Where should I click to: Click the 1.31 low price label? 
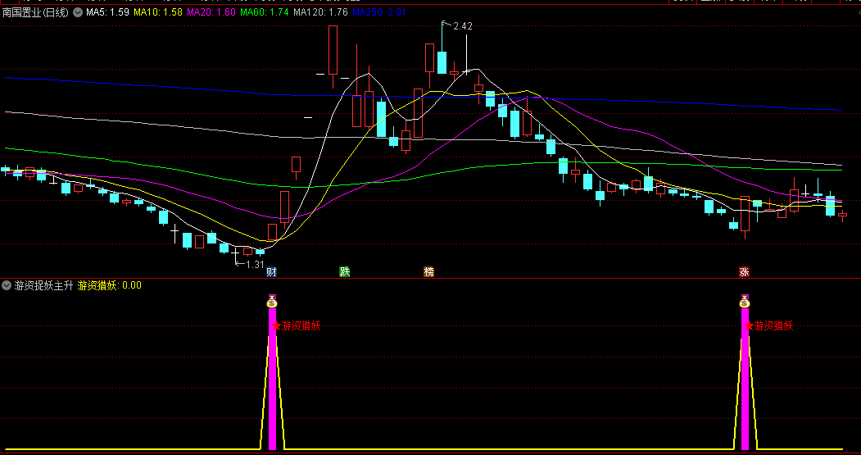255,264
